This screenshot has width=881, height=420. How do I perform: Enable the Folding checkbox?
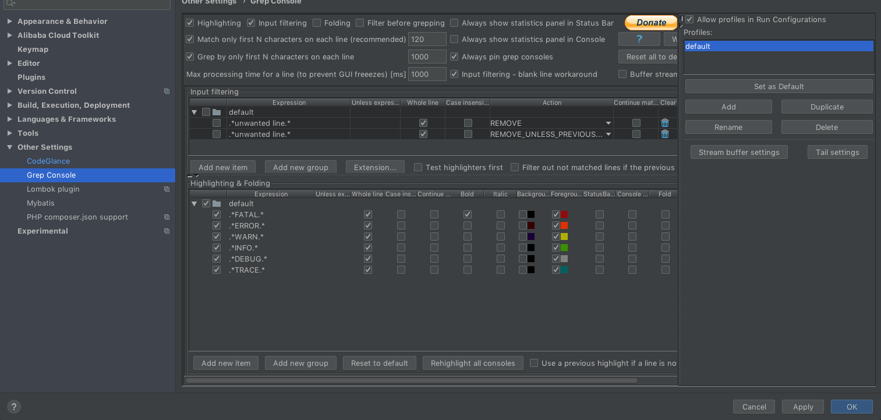pyautogui.click(x=317, y=23)
